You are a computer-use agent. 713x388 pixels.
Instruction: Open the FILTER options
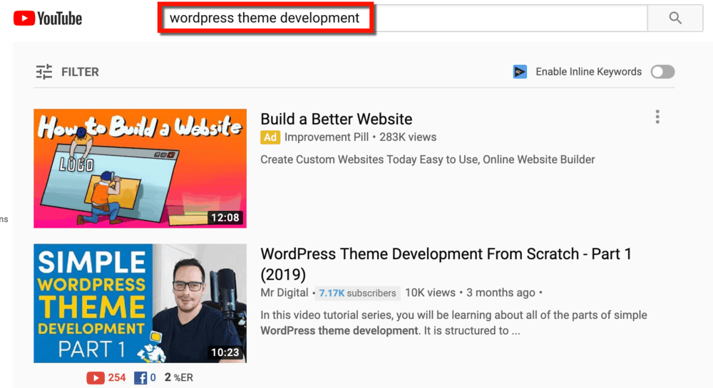pyautogui.click(x=67, y=72)
